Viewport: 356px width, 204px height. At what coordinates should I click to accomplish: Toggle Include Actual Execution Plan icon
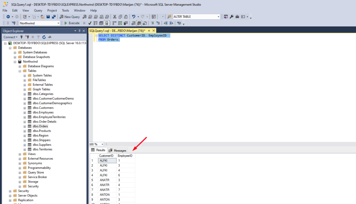(114, 23)
